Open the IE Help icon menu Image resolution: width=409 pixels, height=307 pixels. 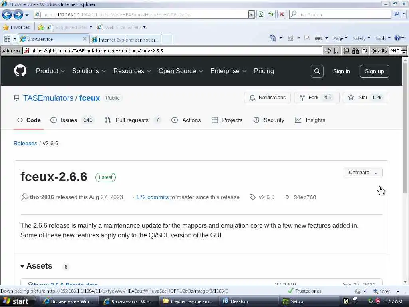click(x=399, y=38)
